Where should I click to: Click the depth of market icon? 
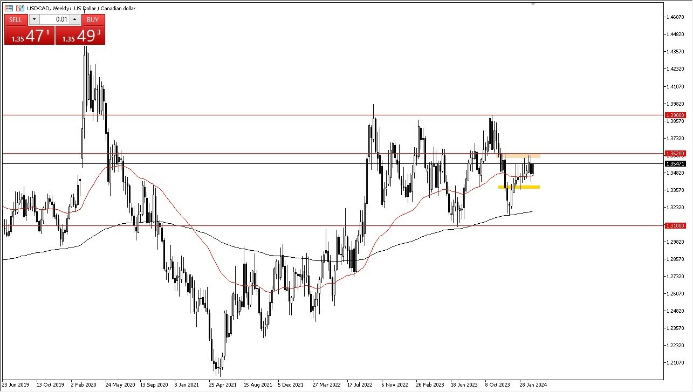9,8
